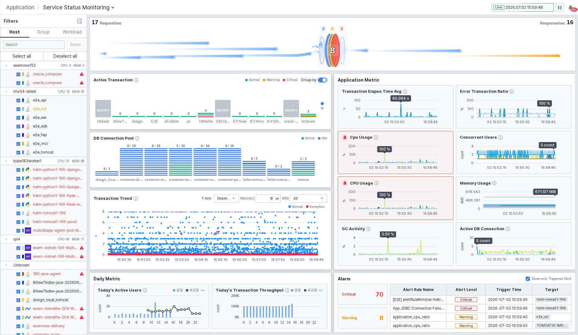Viewport: 578px width, 335px height.
Task: Uncheck Show only Triggered Alert
Action: tap(528, 279)
